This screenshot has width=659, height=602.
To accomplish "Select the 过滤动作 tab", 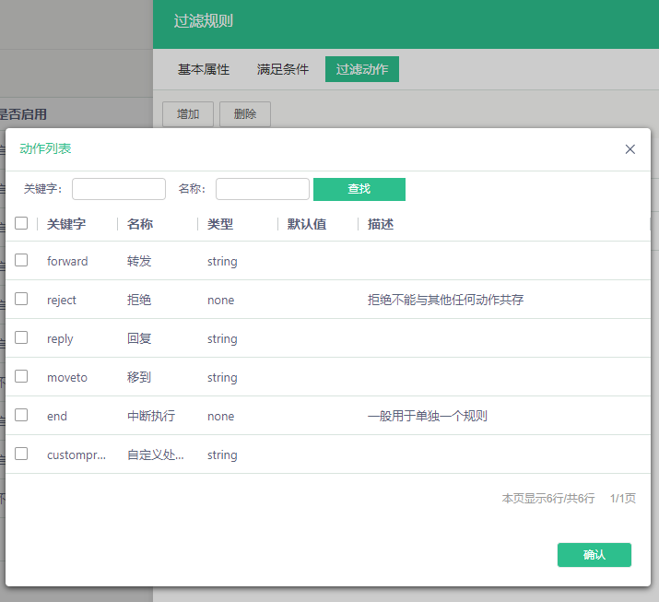I will [x=362, y=69].
